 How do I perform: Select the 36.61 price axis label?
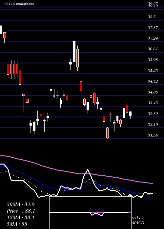pos(153,49)
